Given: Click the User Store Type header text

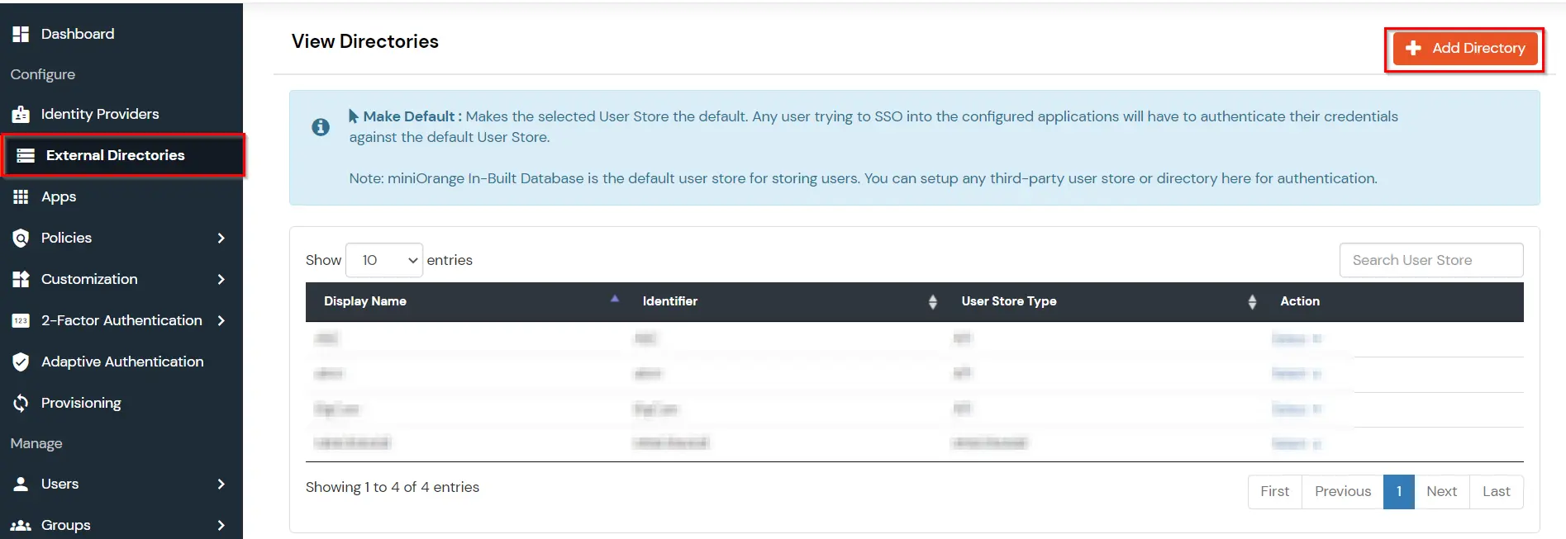Looking at the screenshot, I should (1009, 301).
